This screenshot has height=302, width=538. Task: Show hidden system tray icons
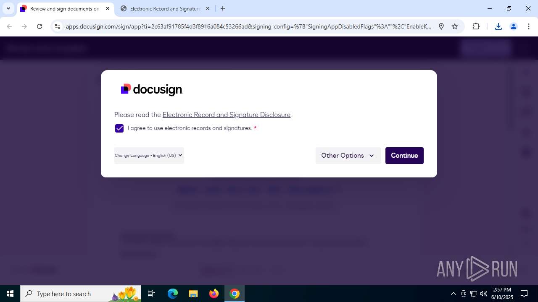(x=454, y=294)
